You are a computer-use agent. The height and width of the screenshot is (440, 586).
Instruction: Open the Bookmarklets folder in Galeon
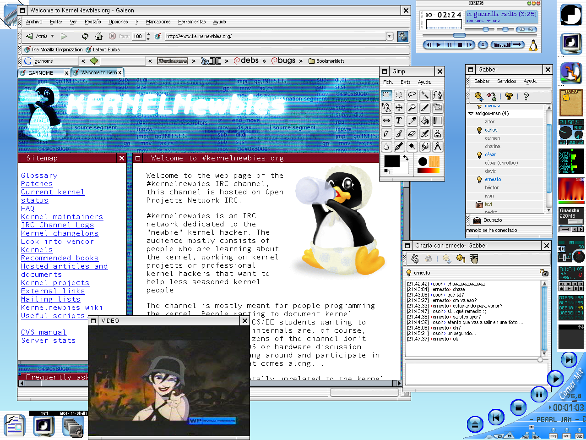tap(326, 61)
